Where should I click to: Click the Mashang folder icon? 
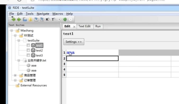tap(17, 31)
